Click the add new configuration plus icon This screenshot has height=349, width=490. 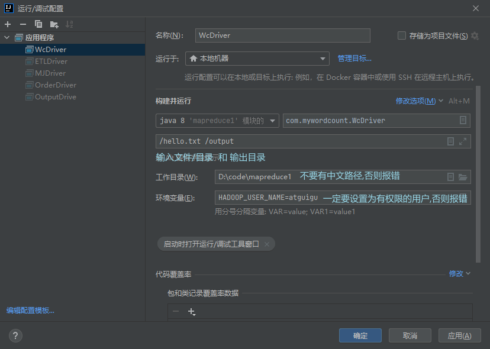[x=8, y=24]
